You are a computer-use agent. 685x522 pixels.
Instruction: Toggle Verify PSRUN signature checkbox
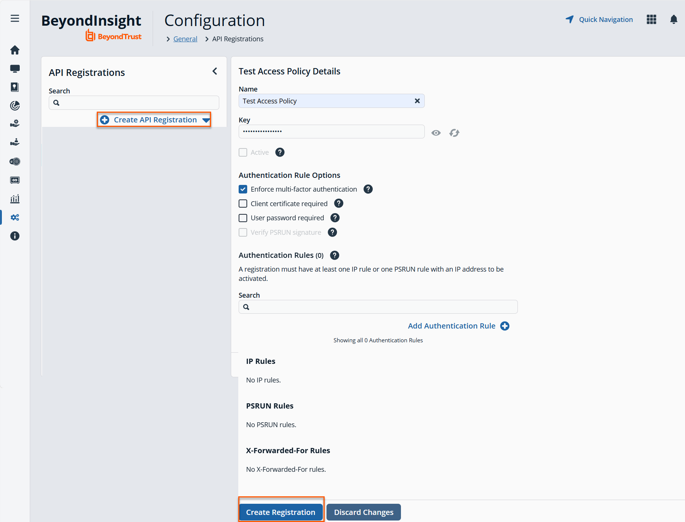pyautogui.click(x=243, y=233)
